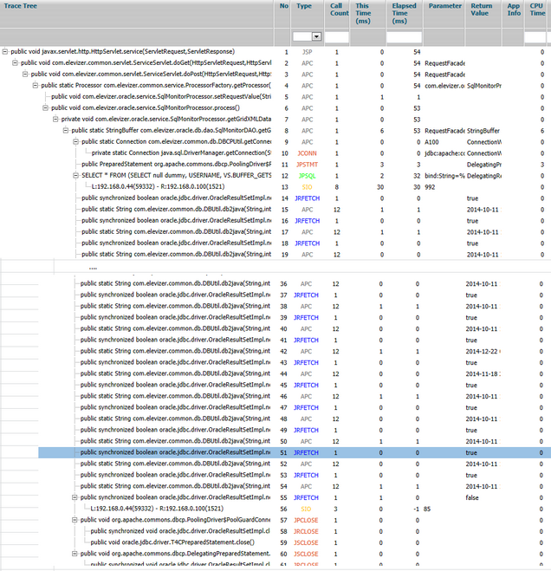This screenshot has height=571, width=551.
Task: Collapse the DelegatingPreparedStatement node at row 60
Action: [x=75, y=554]
